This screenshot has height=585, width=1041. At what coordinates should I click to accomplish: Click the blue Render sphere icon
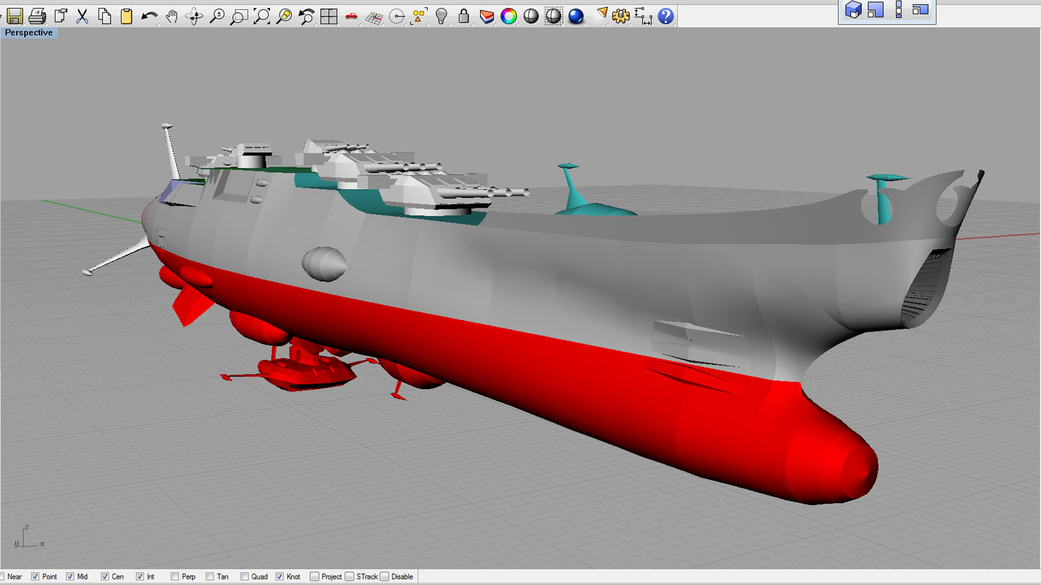click(576, 16)
